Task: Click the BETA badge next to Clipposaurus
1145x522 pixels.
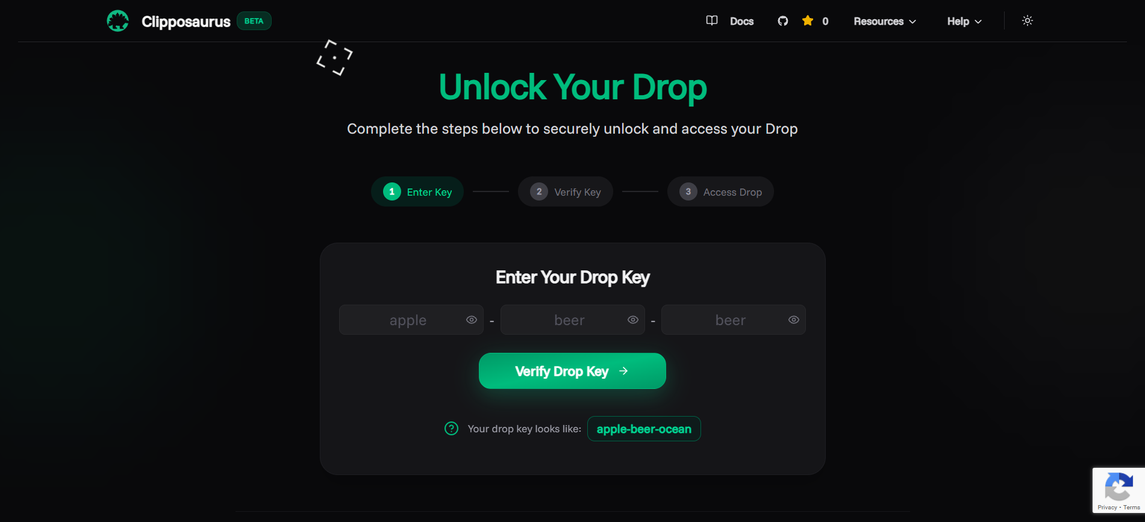Action: pyautogui.click(x=254, y=21)
